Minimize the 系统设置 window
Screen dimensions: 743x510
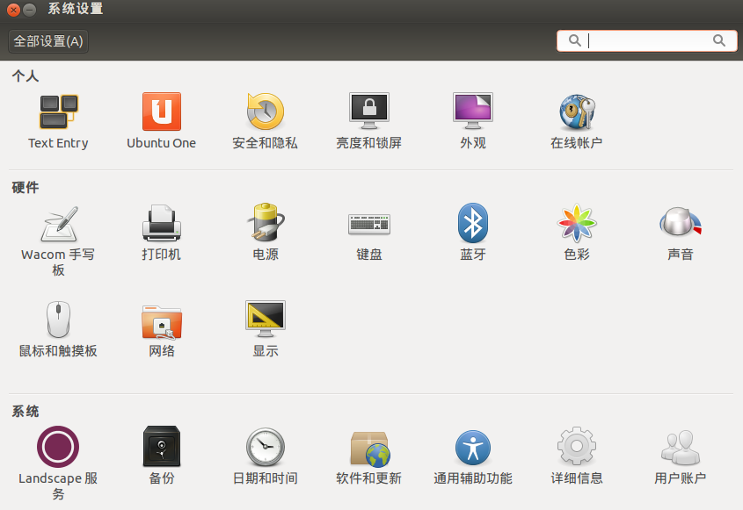[29, 10]
